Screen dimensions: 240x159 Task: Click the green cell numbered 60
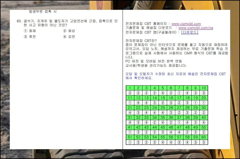pos(204,137)
